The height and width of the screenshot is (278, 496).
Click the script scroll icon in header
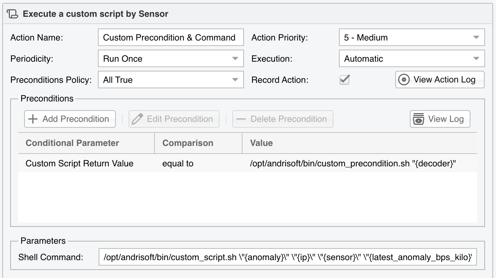coord(12,14)
